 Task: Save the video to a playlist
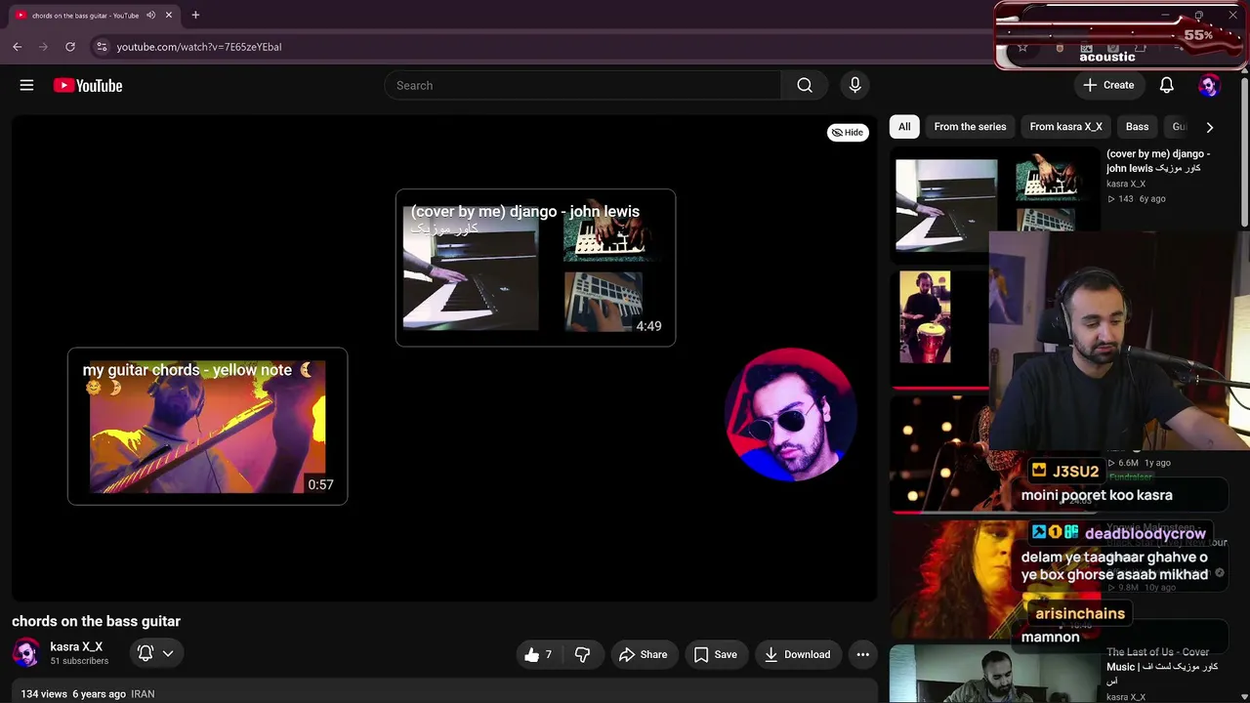coord(715,654)
